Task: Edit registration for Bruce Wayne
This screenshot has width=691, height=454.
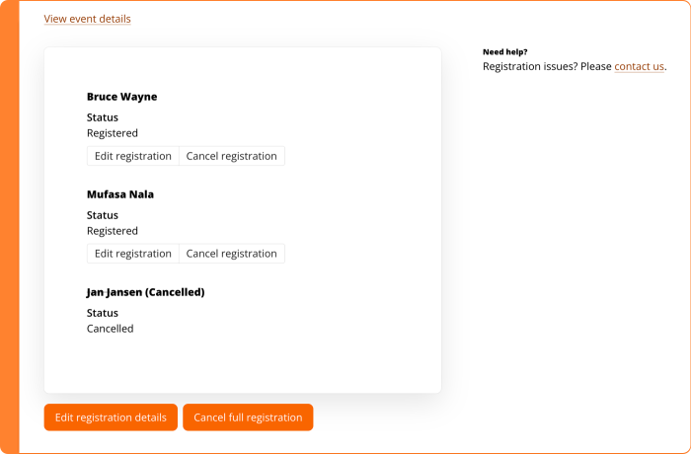Action: point(133,156)
